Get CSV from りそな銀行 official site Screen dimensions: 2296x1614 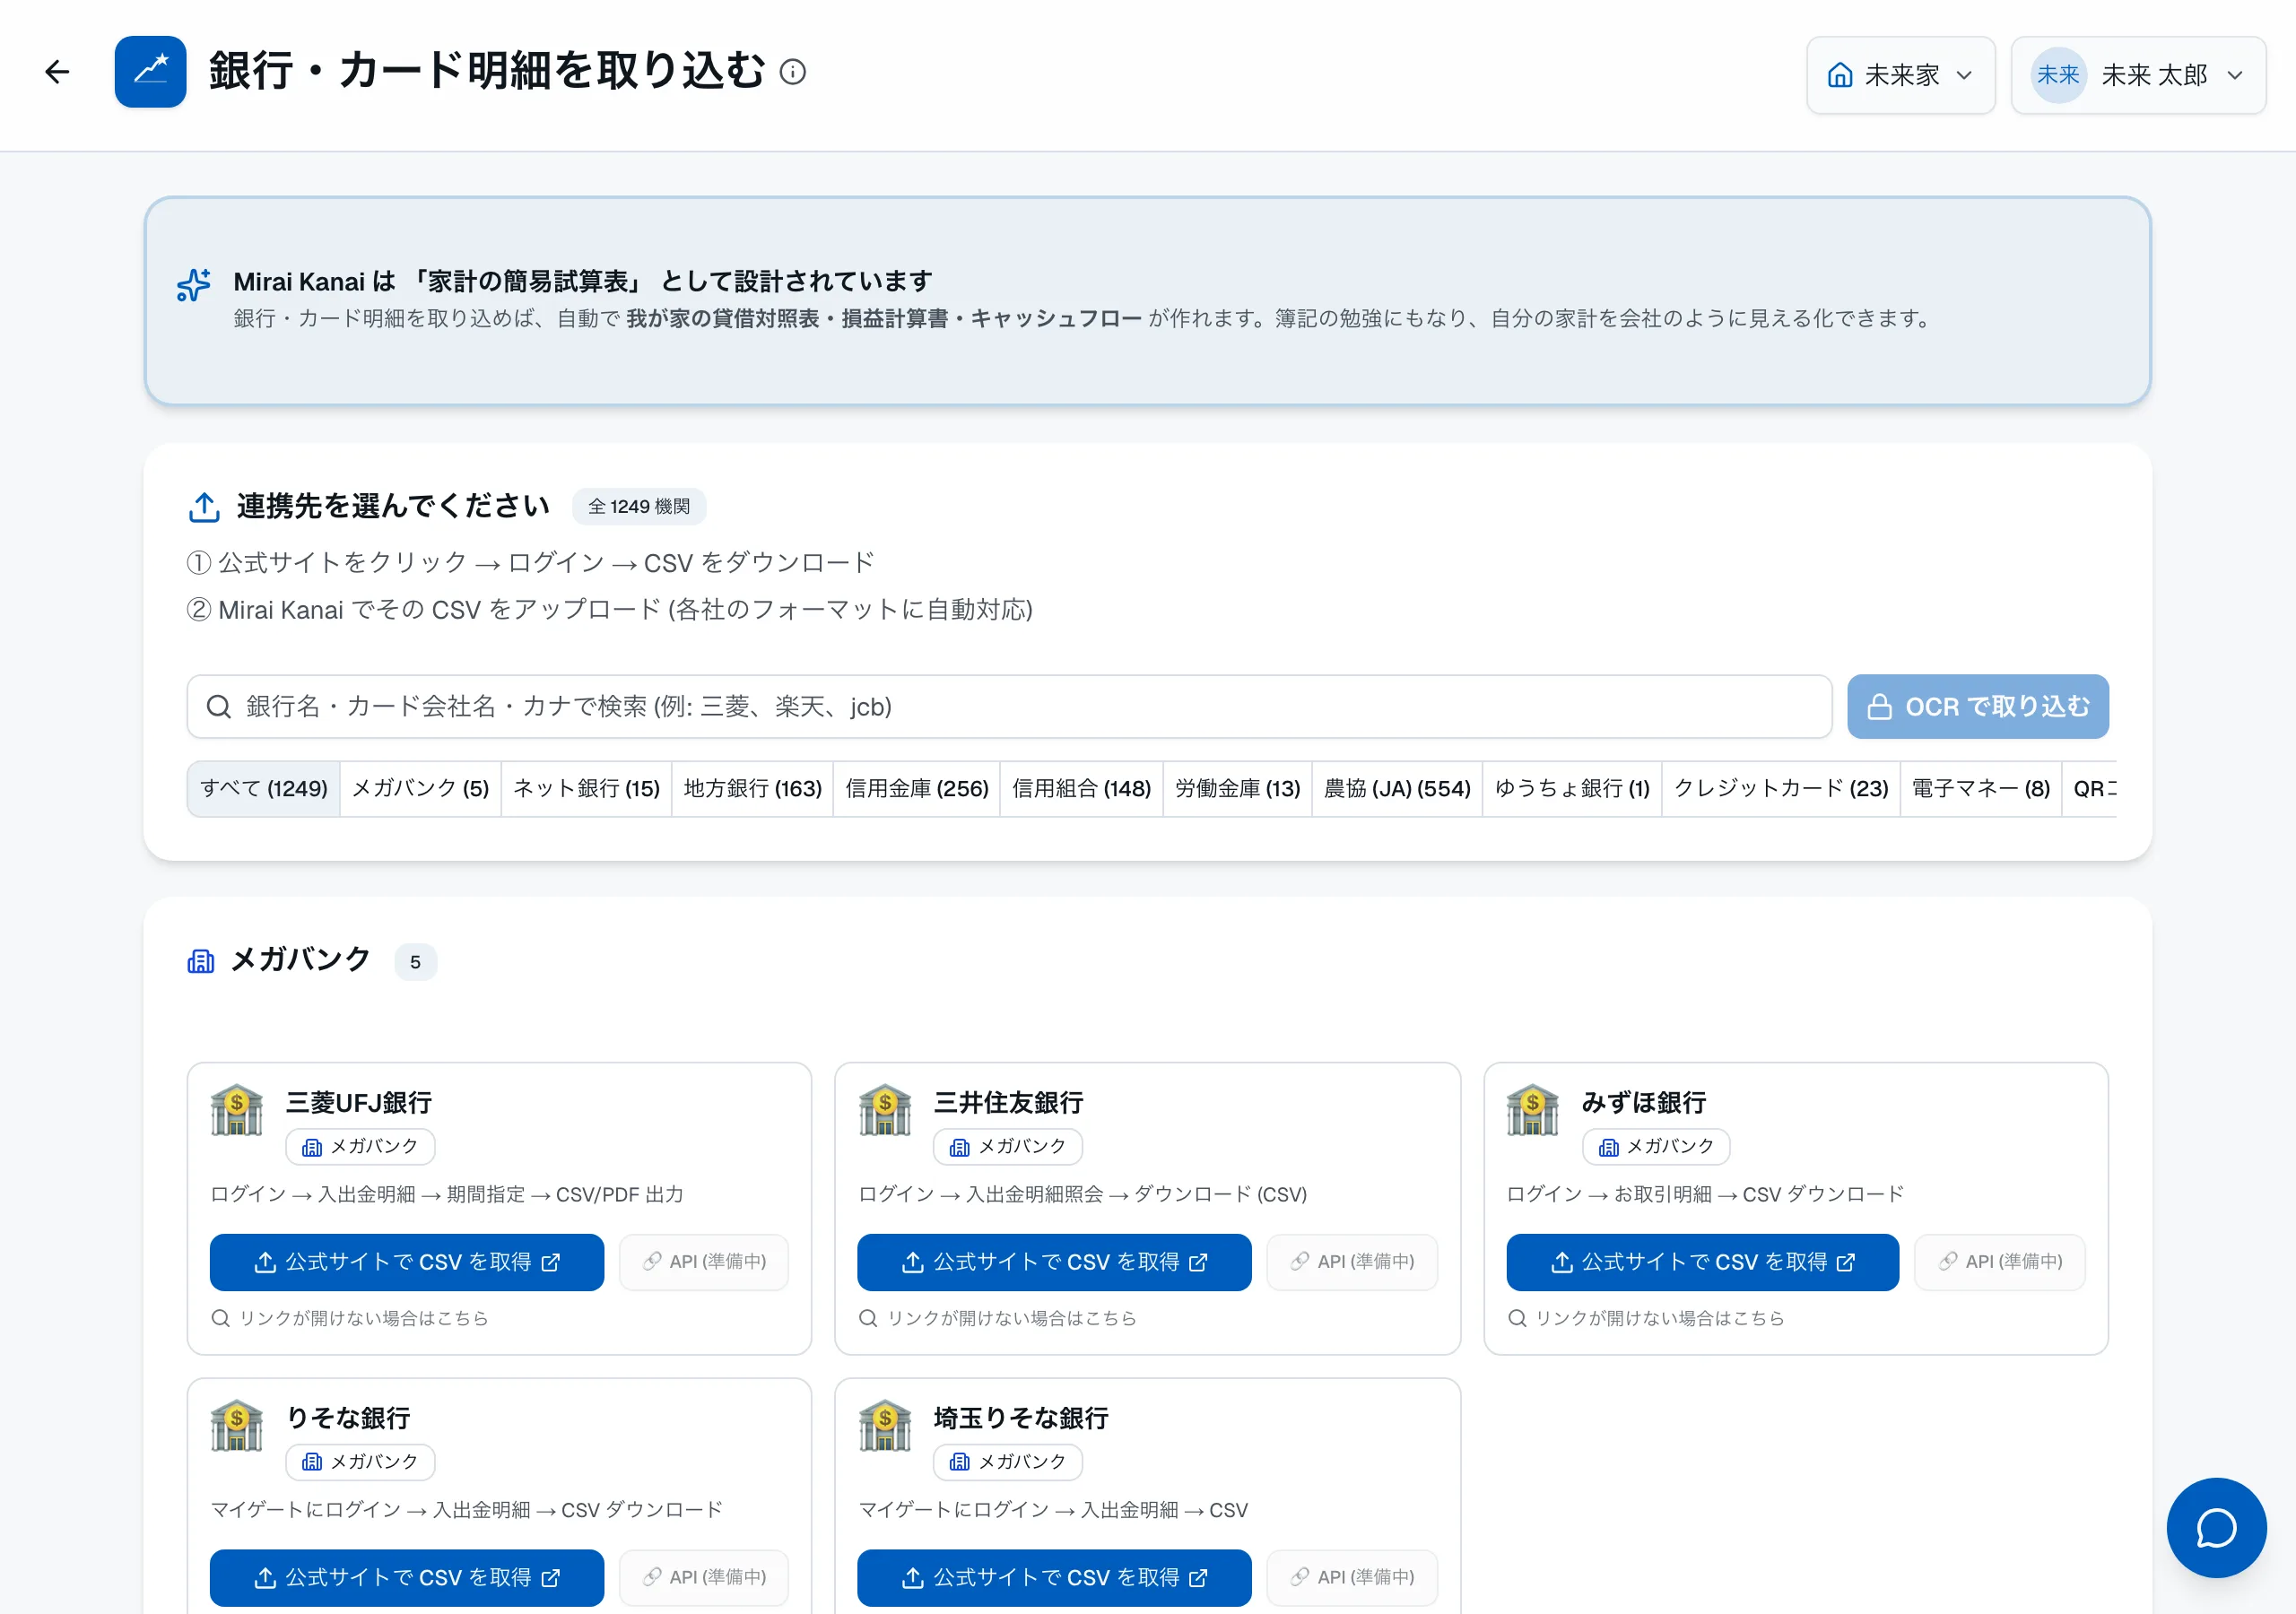point(407,1578)
